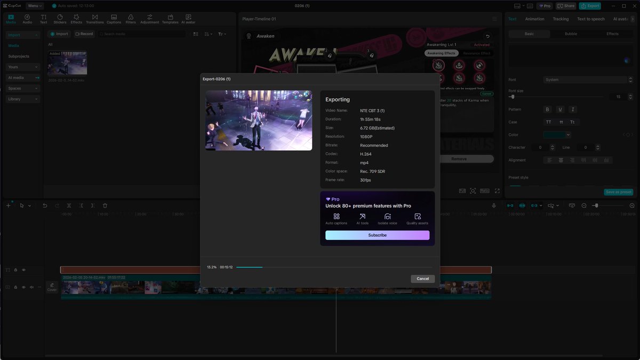Image resolution: width=640 pixels, height=360 pixels.
Task: Click the AI tools Pro feature icon
Action: coord(362,217)
